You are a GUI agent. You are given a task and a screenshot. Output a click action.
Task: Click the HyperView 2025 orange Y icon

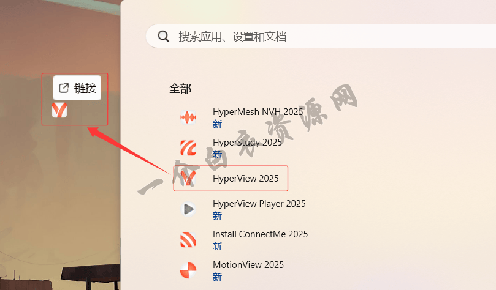point(188,178)
